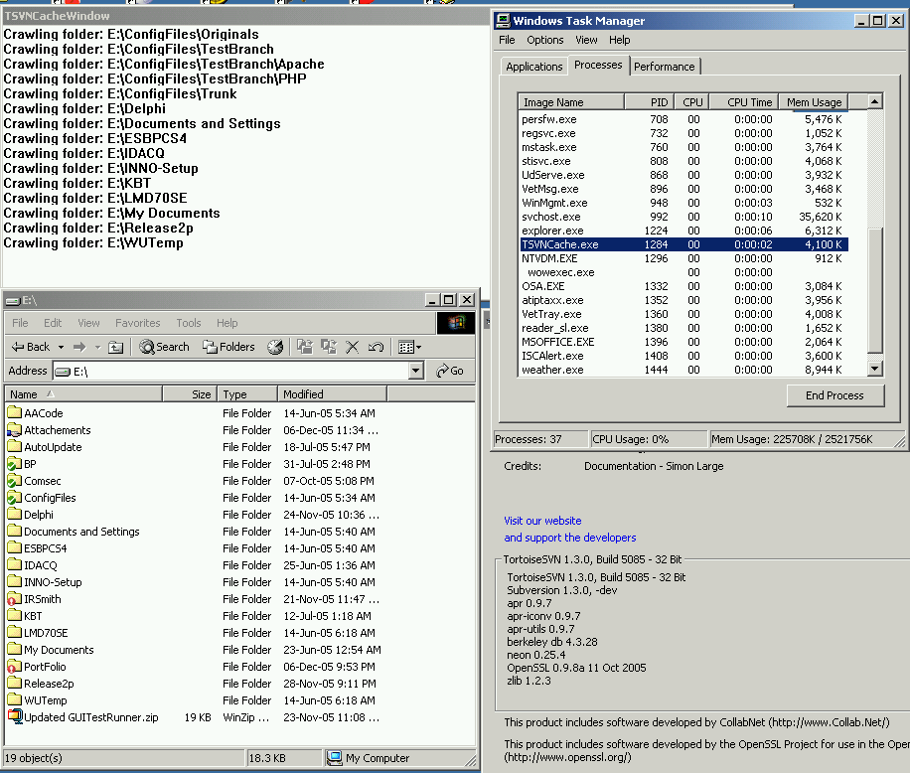The width and height of the screenshot is (910, 773).
Task: Click the Delete X icon in toolbar
Action: tap(353, 347)
